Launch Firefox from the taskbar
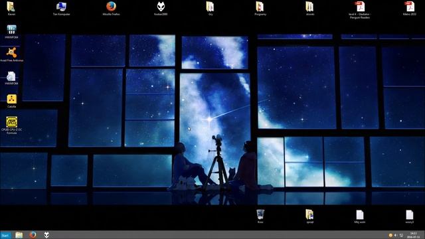 point(33,235)
